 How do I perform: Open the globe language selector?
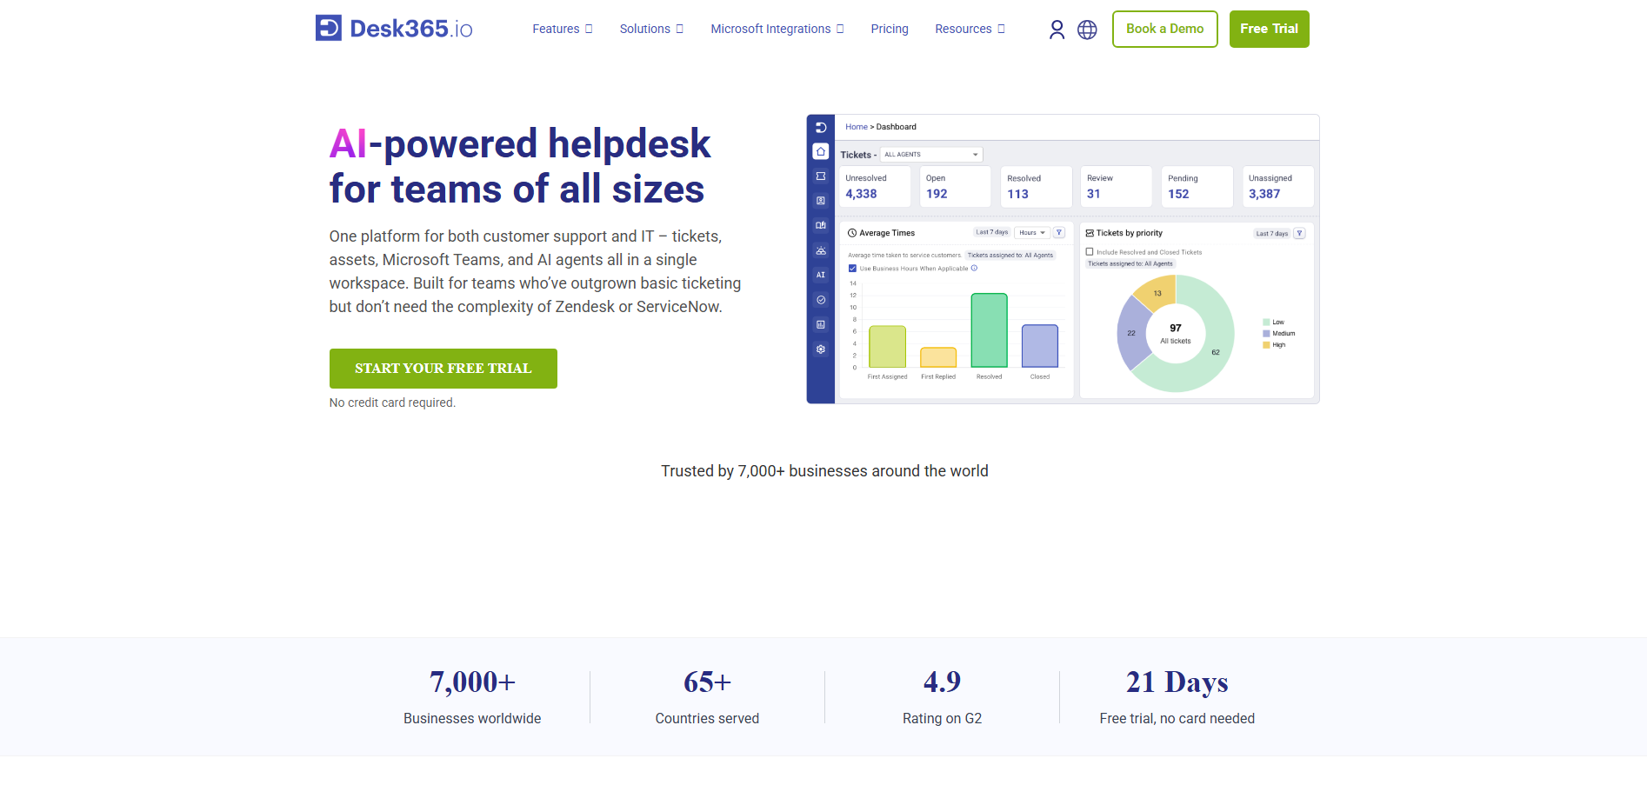click(x=1087, y=30)
